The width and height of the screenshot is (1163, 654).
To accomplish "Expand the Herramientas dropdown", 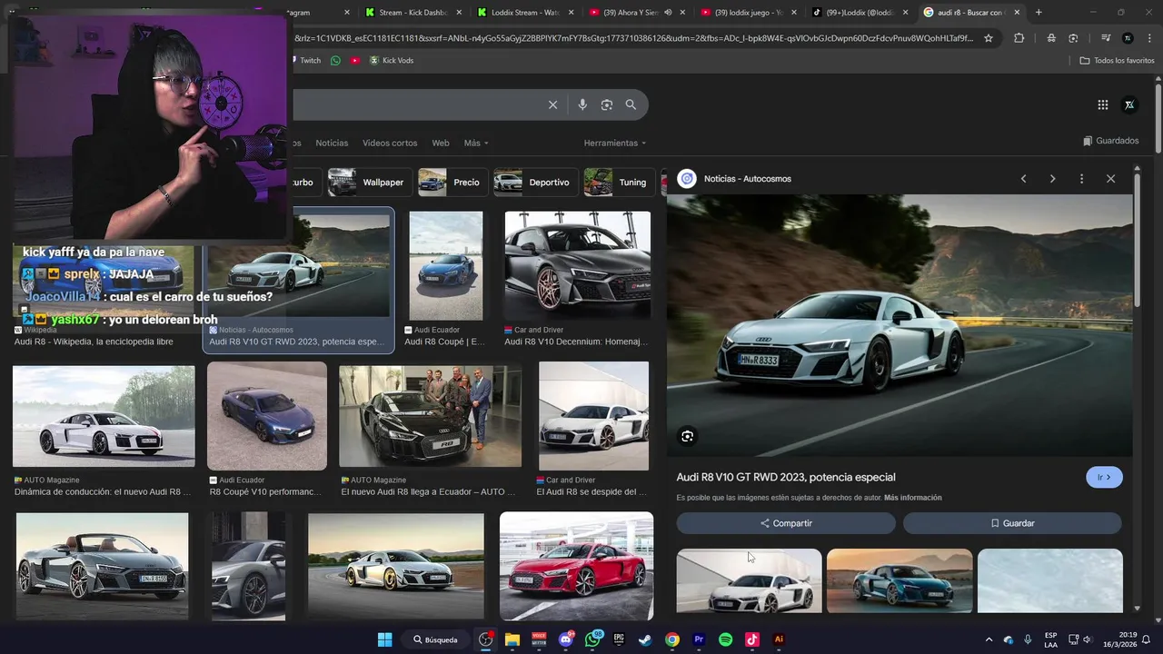I will [615, 144].
